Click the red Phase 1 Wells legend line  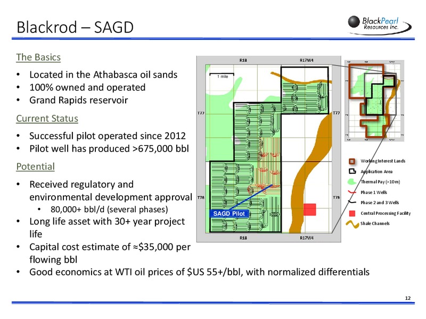pos(352,192)
